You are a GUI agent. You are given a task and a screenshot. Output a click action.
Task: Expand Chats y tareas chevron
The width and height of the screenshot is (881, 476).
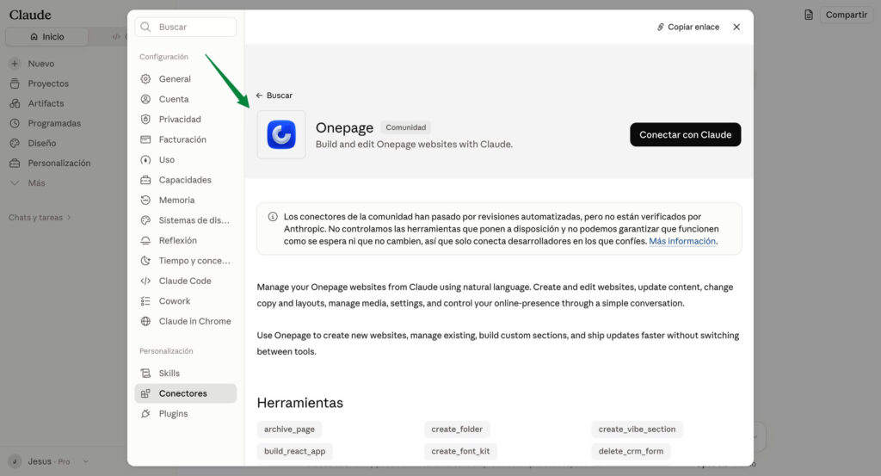[x=69, y=218]
